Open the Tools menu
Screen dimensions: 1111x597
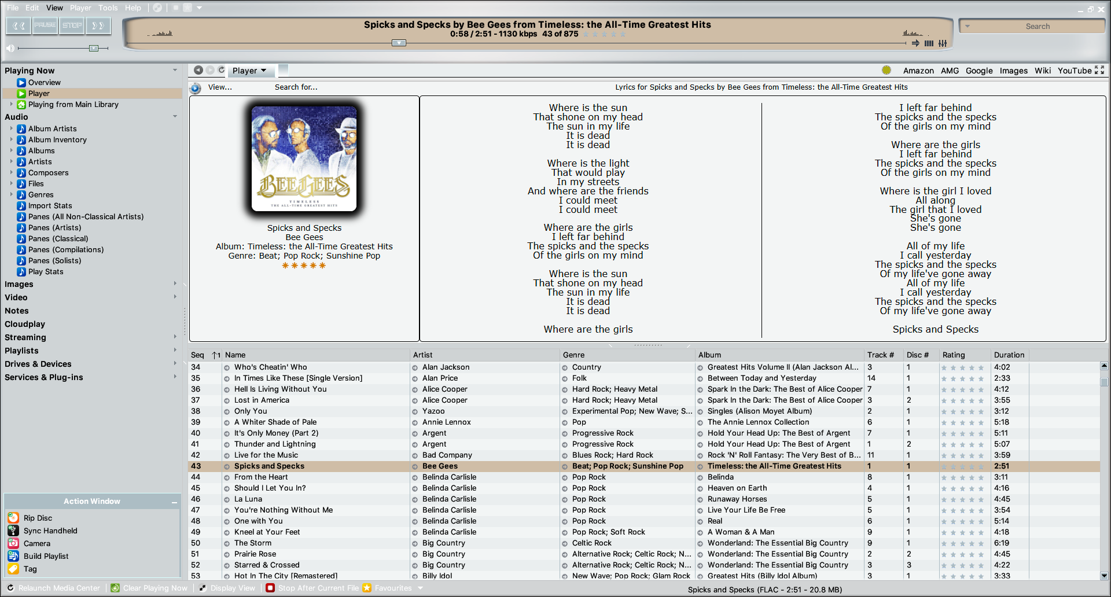pyautogui.click(x=108, y=8)
